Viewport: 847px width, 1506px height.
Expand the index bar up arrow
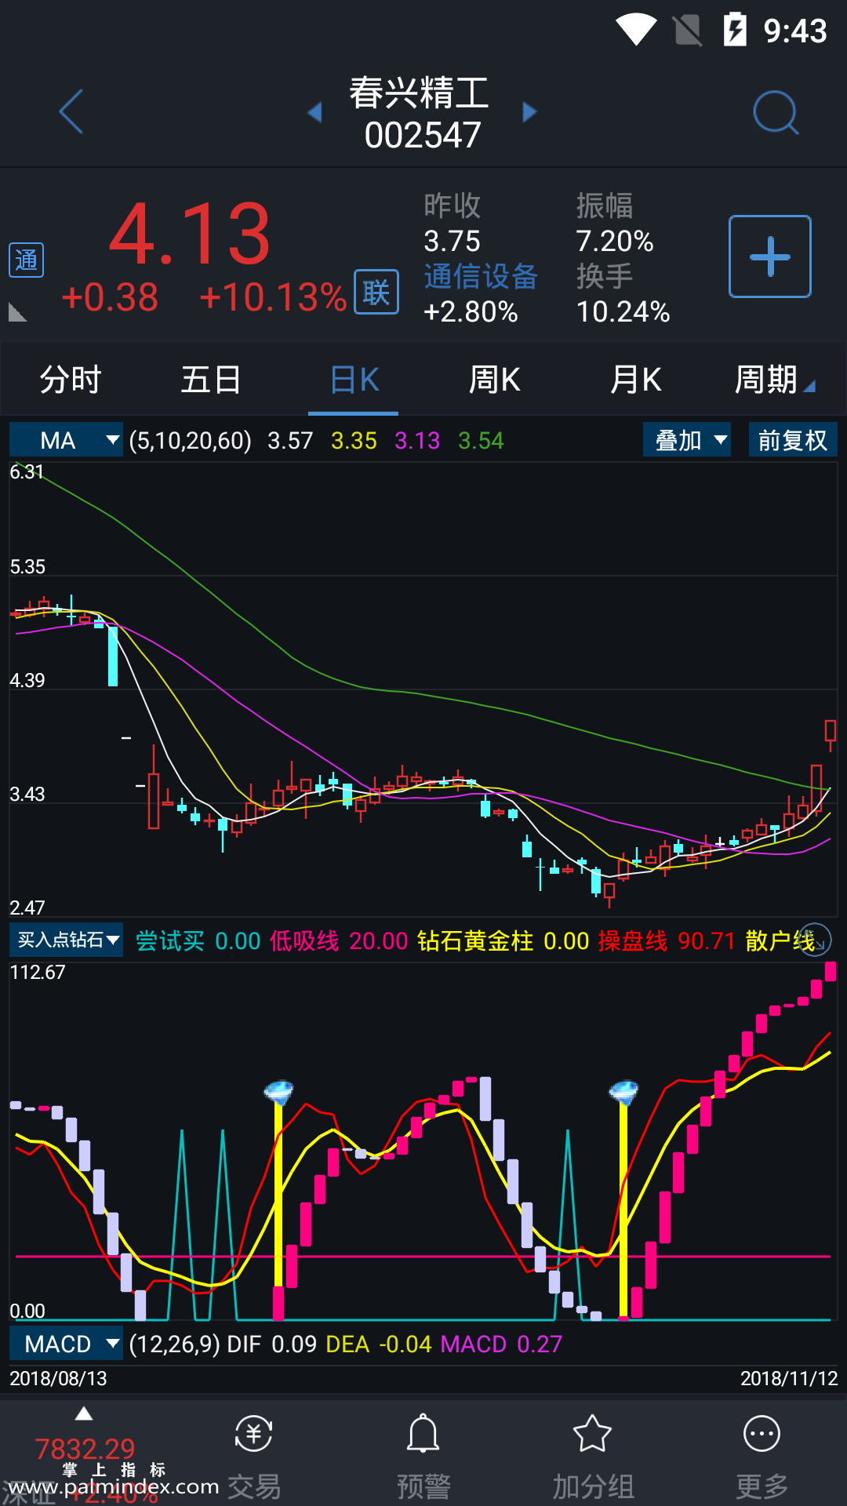point(84,1414)
